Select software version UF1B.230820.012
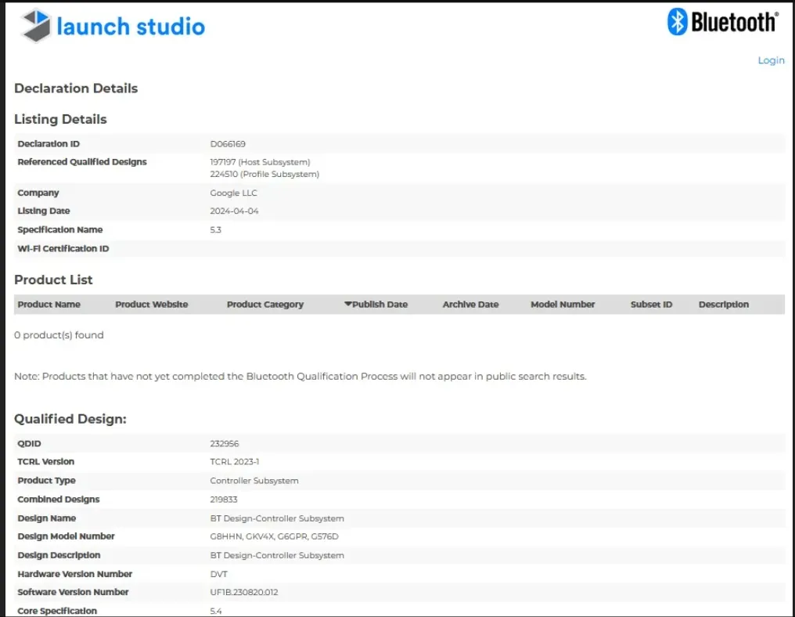Viewport: 795px width, 617px height. point(244,592)
